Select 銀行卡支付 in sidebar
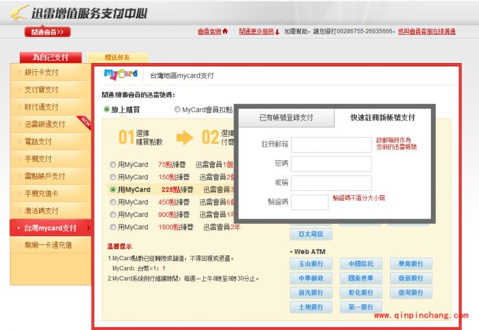The height and width of the screenshot is (330, 479). pyautogui.click(x=51, y=73)
